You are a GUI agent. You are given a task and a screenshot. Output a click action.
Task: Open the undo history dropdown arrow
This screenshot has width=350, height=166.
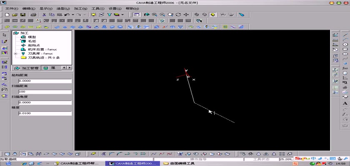pos(73,15)
